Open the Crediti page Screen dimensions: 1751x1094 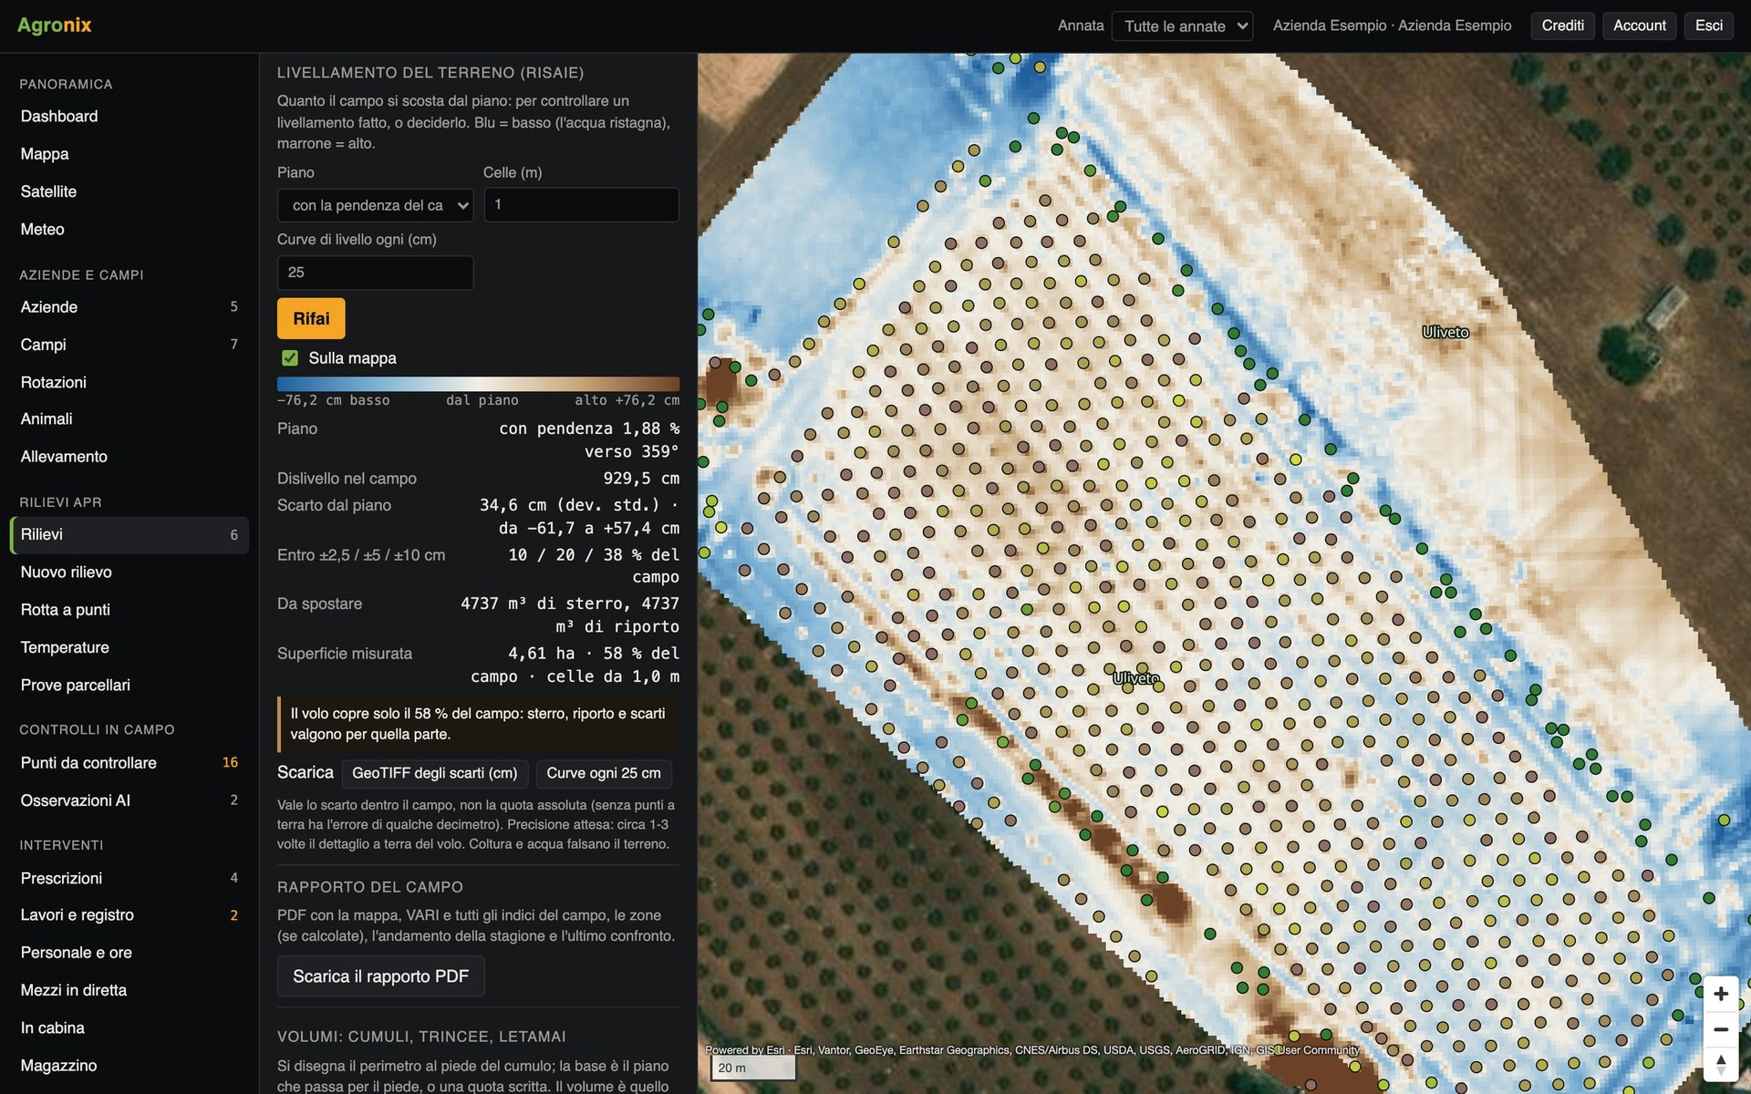tap(1562, 26)
